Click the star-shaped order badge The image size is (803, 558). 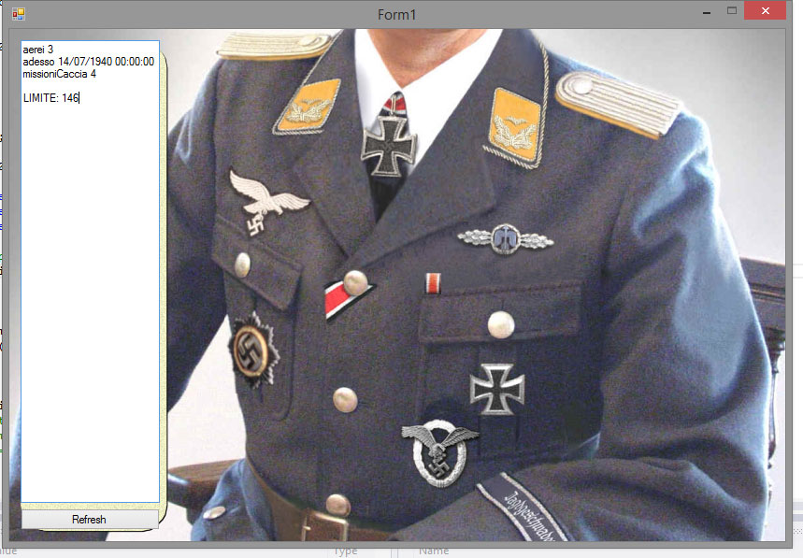[253, 351]
